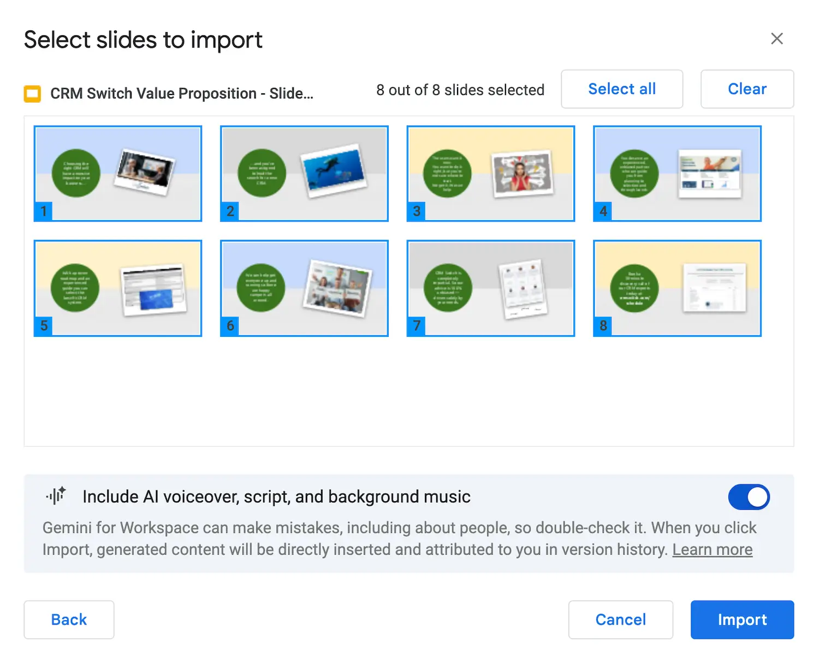Disable the AI voiceover toggle
Screen dimensions: 819x659
pyautogui.click(x=749, y=497)
